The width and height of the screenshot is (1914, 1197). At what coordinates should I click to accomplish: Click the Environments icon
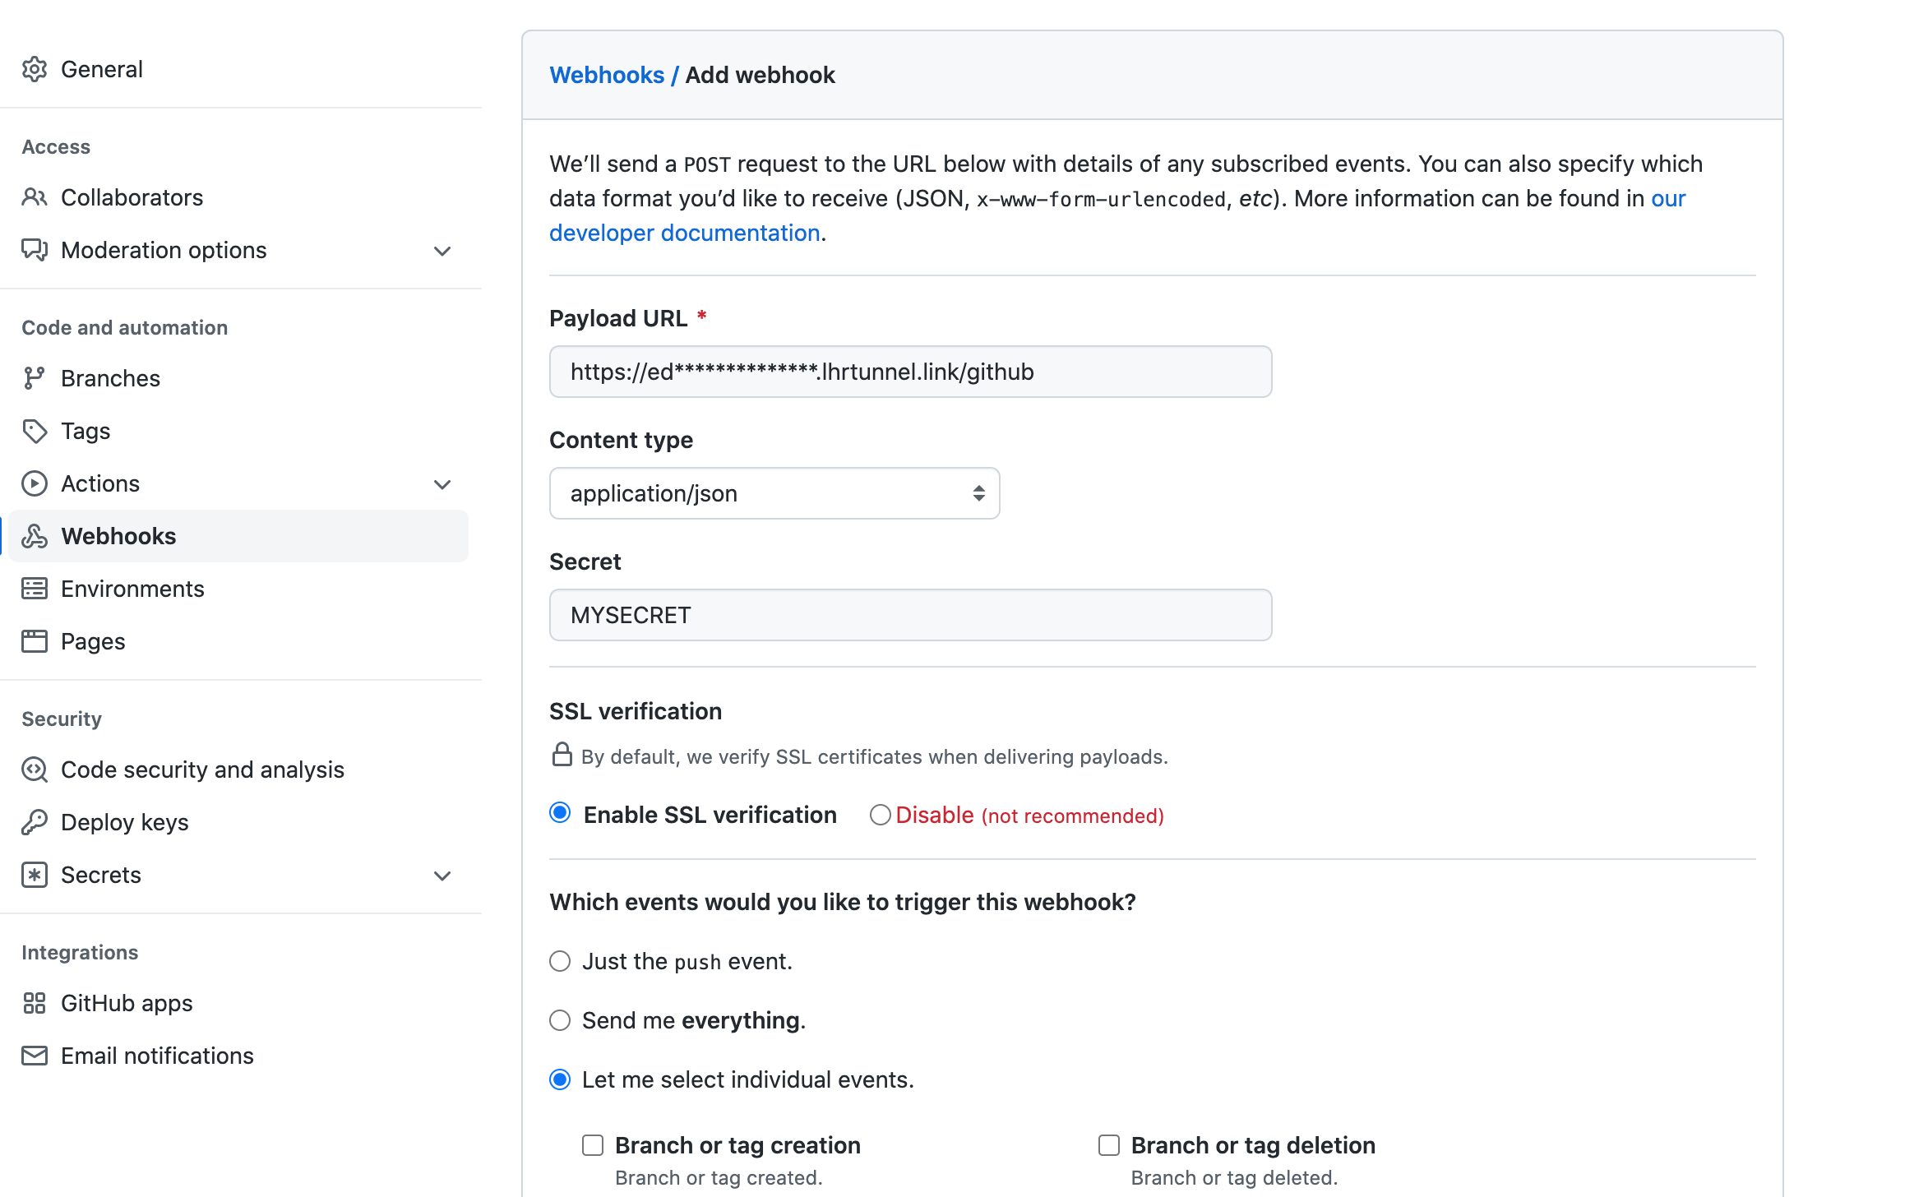(35, 589)
